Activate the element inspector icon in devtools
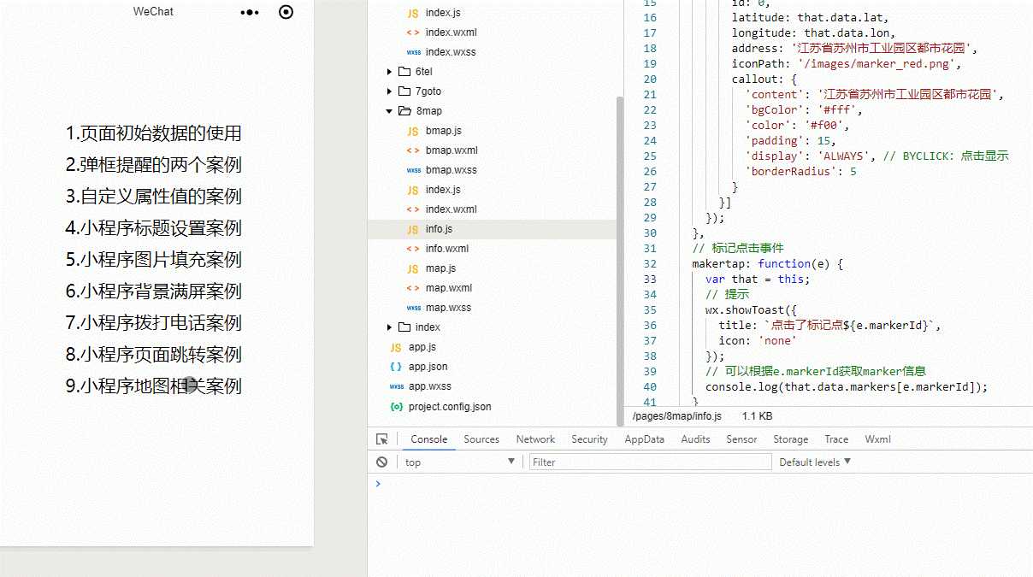The width and height of the screenshot is (1033, 577). (x=382, y=439)
